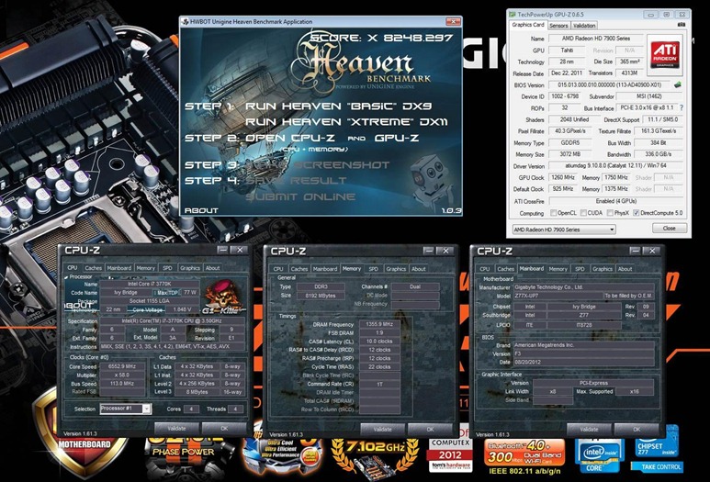Click Validate in left CPU-Z window
This screenshot has height=482, width=710.
pos(176,428)
